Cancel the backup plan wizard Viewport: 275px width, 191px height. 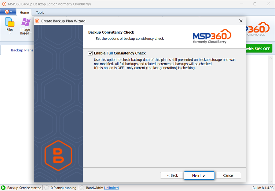(228, 175)
